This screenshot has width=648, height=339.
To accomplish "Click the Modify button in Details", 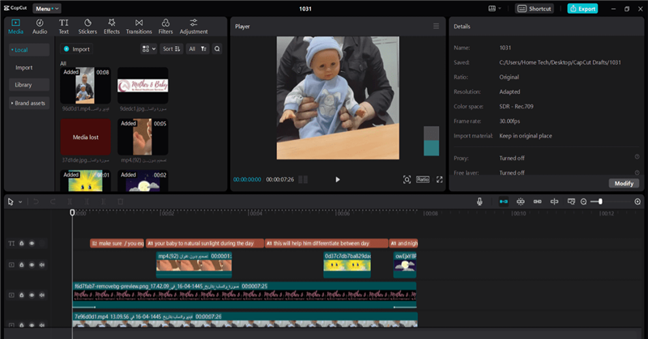I will click(623, 183).
